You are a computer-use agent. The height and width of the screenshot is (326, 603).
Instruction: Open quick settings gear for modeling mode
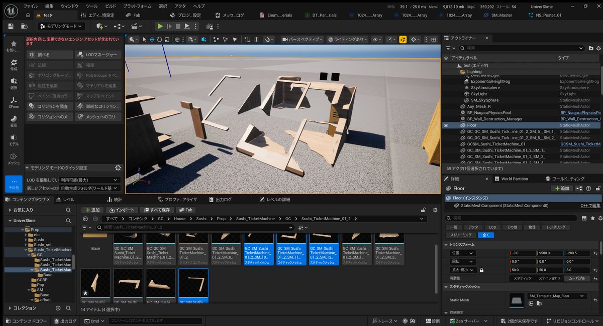coord(118,168)
